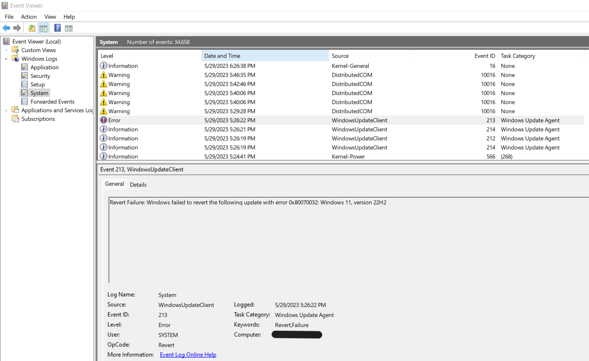Click the Warning icon at 5:46:35 PM
589x361 pixels.
click(104, 75)
